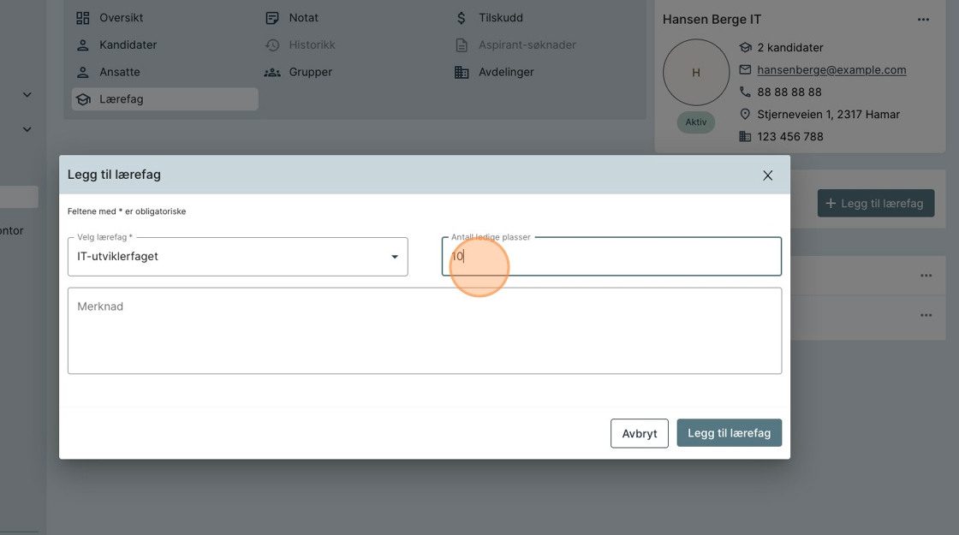This screenshot has height=535, width=959.
Task: Click the Aspirant-søknader document icon
Action: point(462,45)
